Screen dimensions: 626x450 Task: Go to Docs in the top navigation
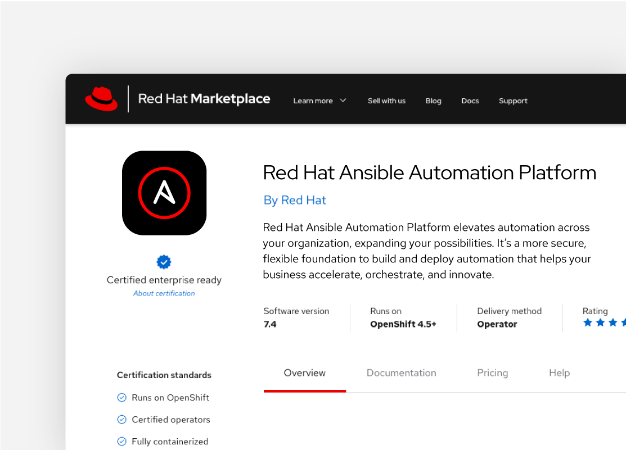[470, 101]
